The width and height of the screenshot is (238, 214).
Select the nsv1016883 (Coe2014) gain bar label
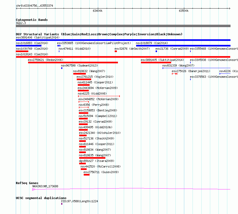[x=32, y=43]
